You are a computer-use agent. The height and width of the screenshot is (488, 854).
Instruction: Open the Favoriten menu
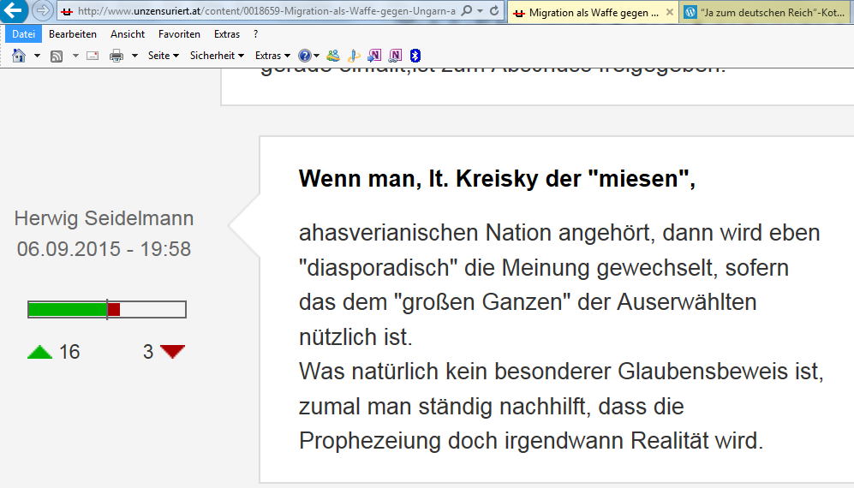(179, 34)
